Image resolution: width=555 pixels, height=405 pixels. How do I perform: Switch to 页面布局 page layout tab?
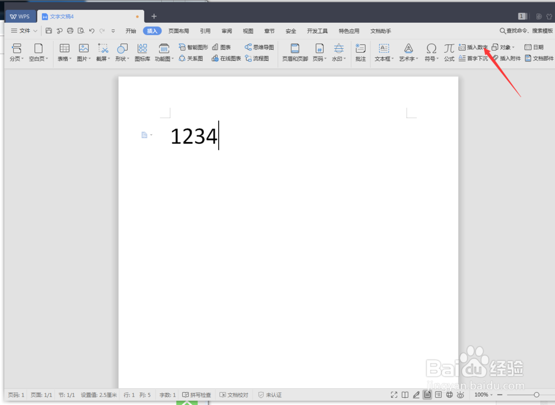178,31
